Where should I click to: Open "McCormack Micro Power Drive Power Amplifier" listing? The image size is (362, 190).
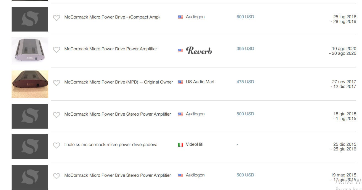pos(110,49)
